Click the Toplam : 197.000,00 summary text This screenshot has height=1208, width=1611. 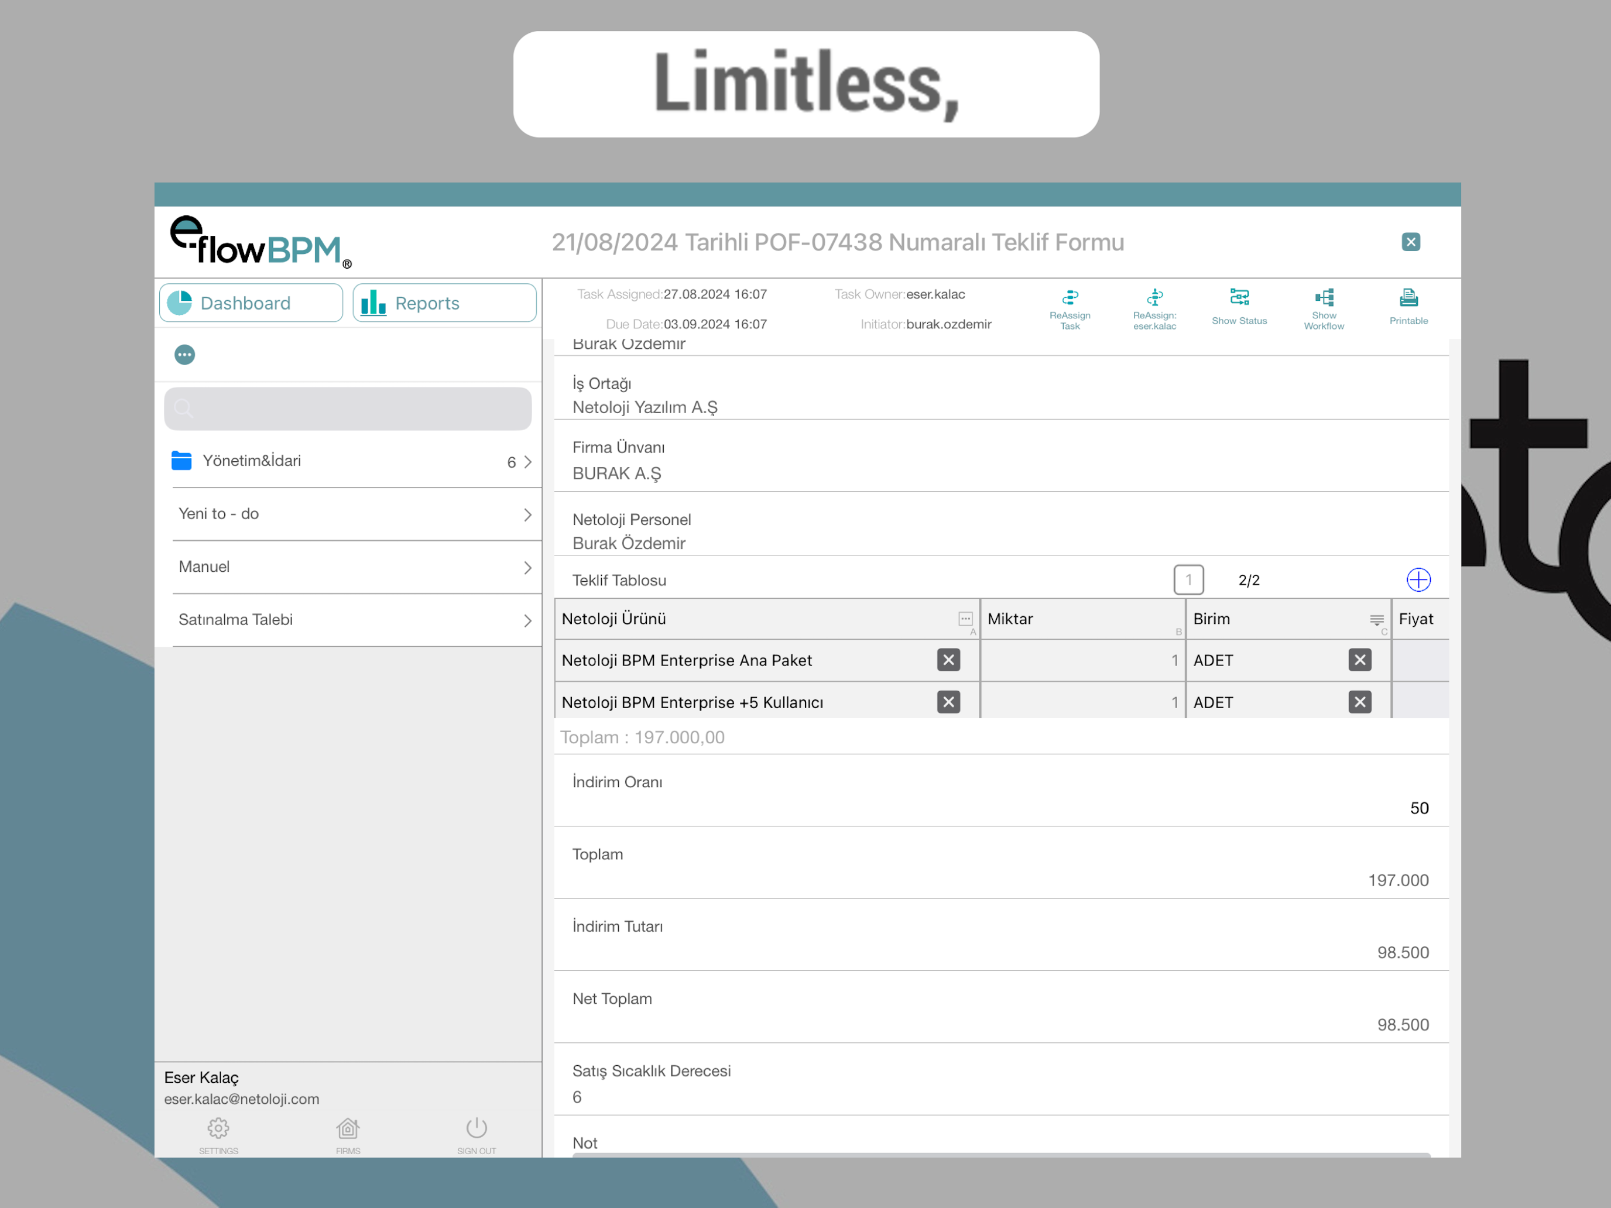pyautogui.click(x=642, y=737)
